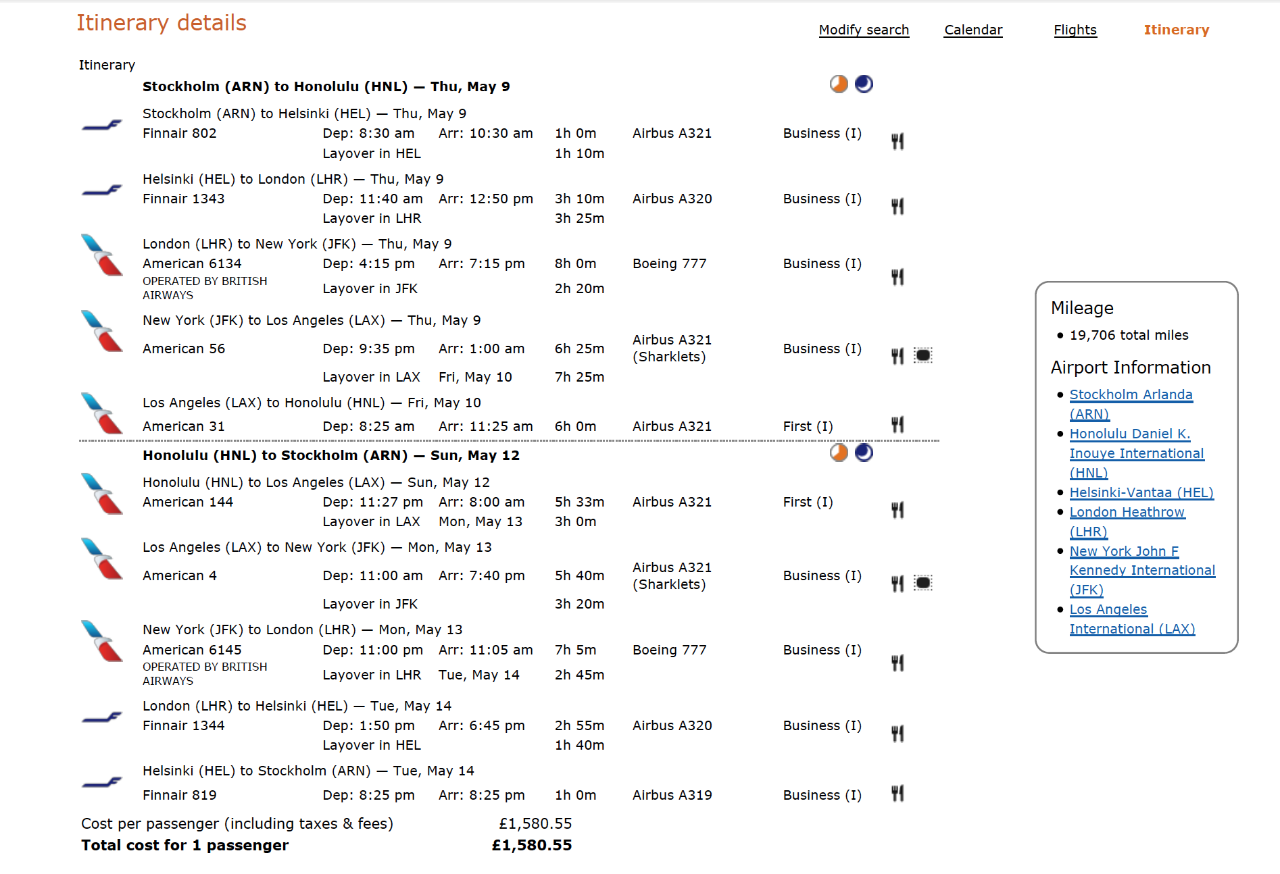Click the American Airlines logo beside American 6134

click(x=101, y=255)
